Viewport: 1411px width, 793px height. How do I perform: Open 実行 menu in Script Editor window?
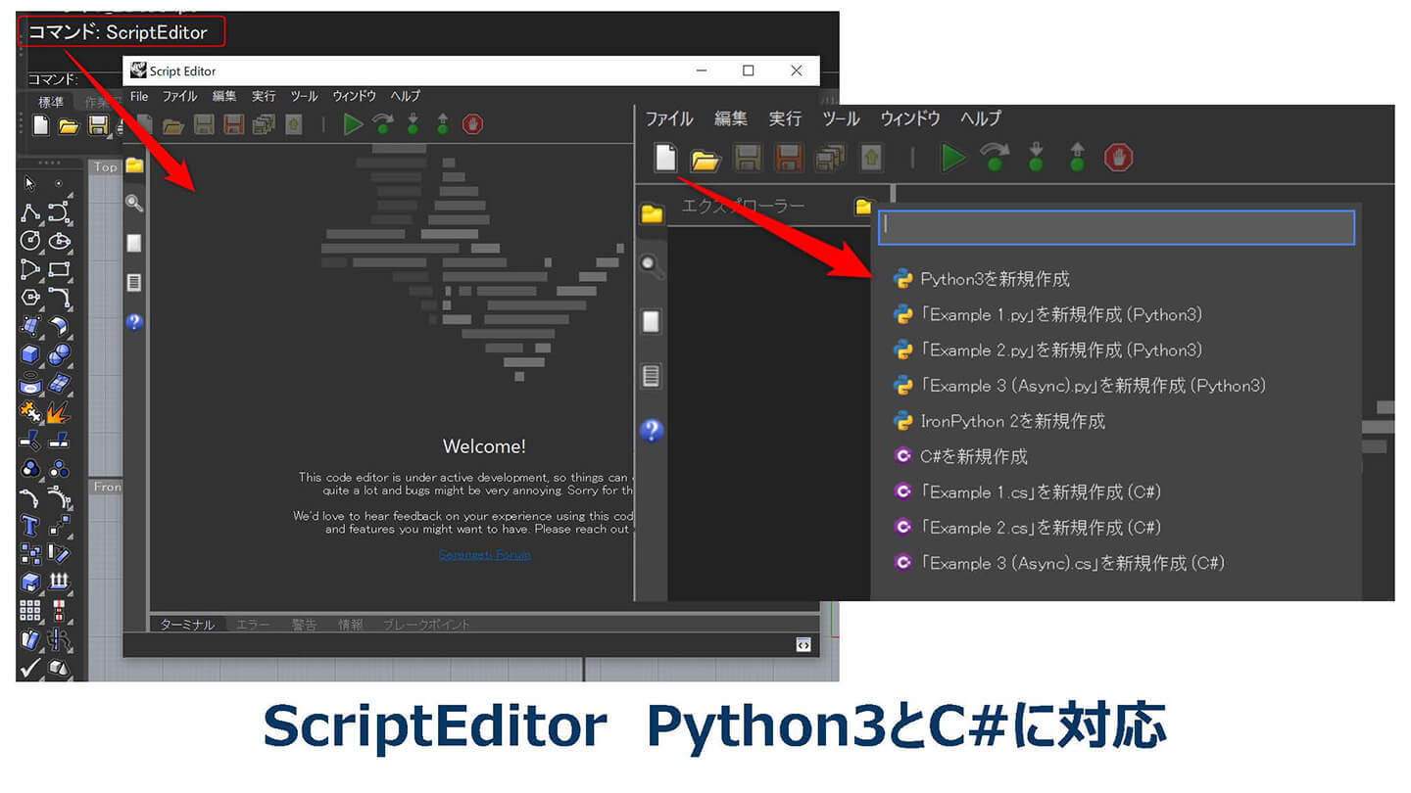pyautogui.click(x=264, y=96)
